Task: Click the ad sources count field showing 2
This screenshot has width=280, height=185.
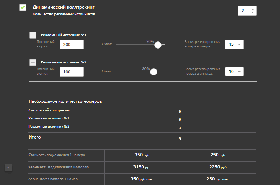Action: (x=243, y=11)
